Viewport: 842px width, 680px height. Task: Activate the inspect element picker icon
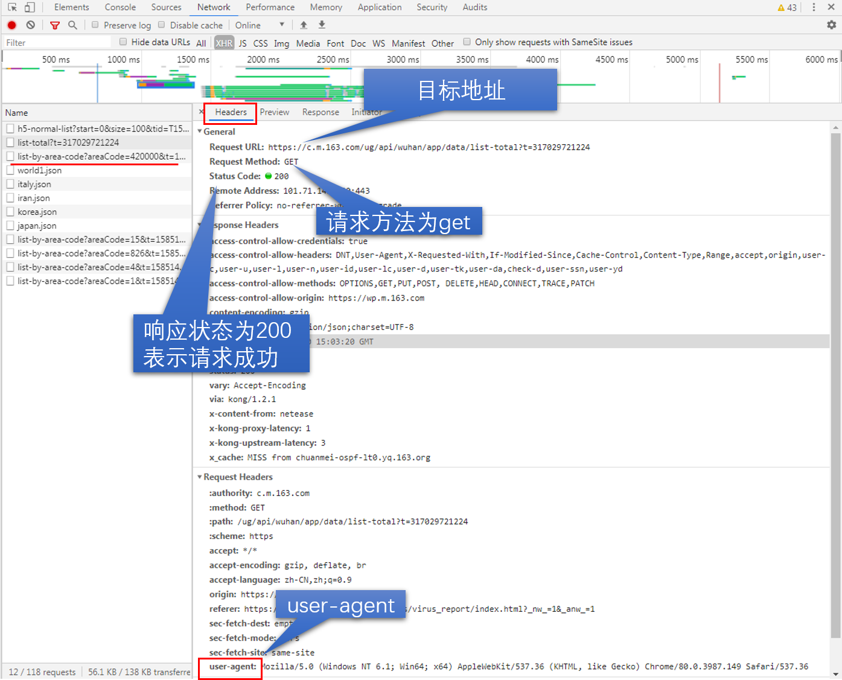click(12, 7)
